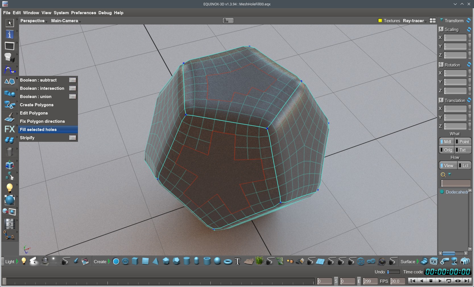Open the Main-Camera dropdown
The height and width of the screenshot is (287, 474).
click(x=65, y=21)
